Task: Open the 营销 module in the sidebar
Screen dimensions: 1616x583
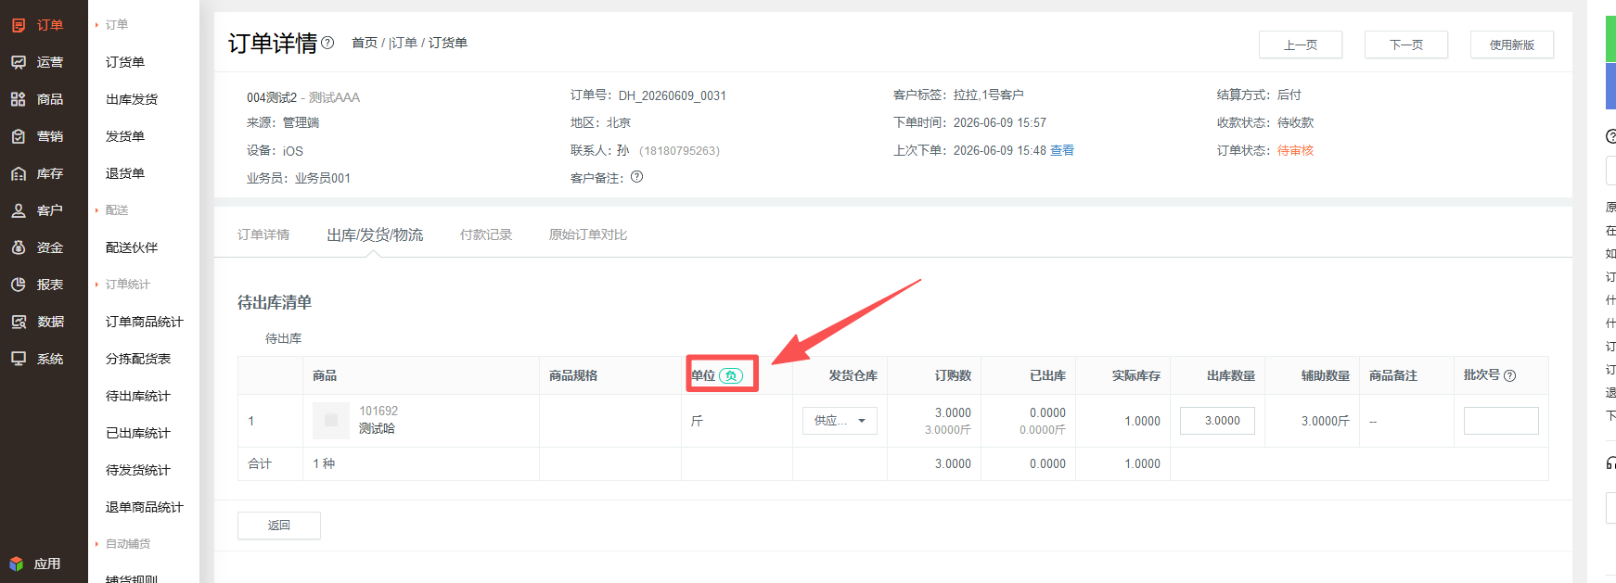Action: (37, 136)
